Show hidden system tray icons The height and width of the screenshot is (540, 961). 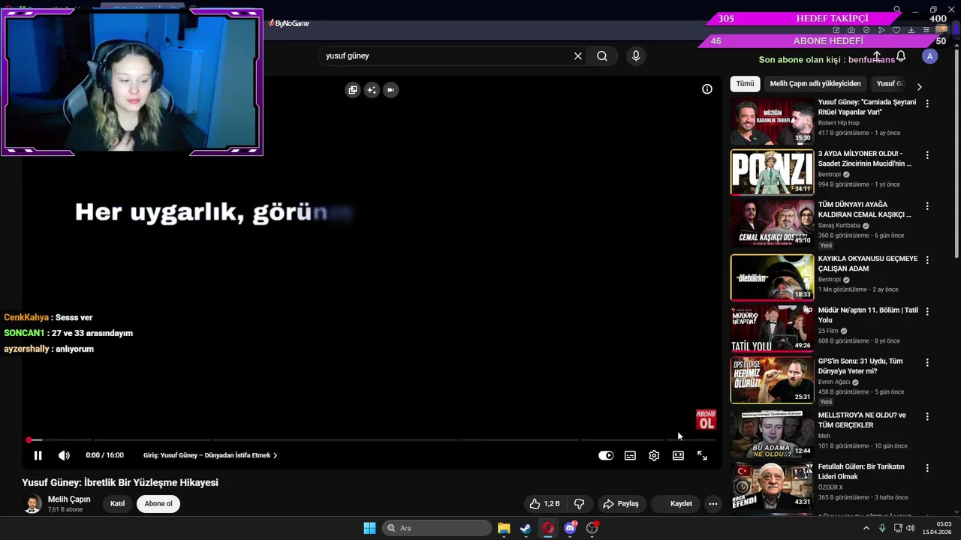point(866,528)
